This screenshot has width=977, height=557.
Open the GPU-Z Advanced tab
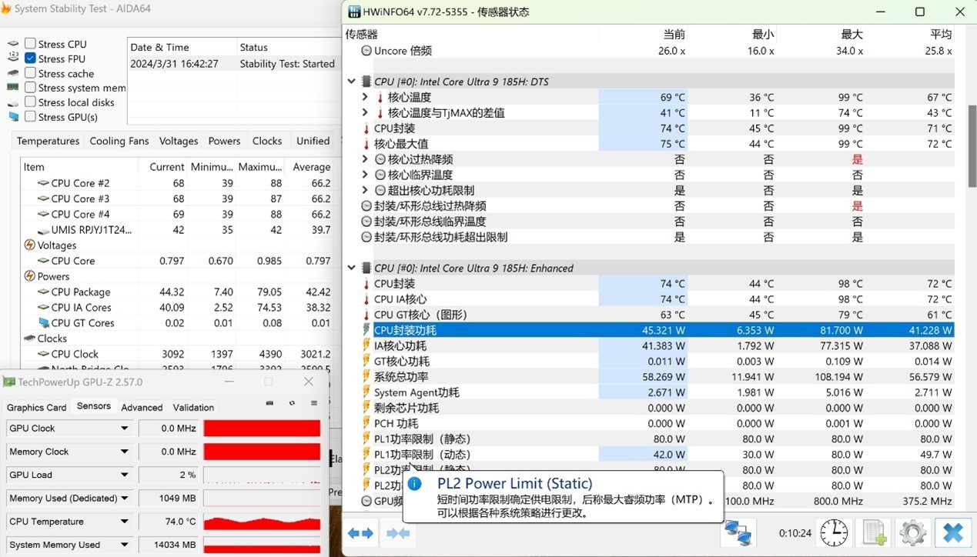click(x=142, y=408)
